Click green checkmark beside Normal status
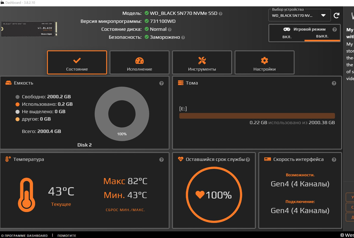354x238 pixels. [147, 29]
